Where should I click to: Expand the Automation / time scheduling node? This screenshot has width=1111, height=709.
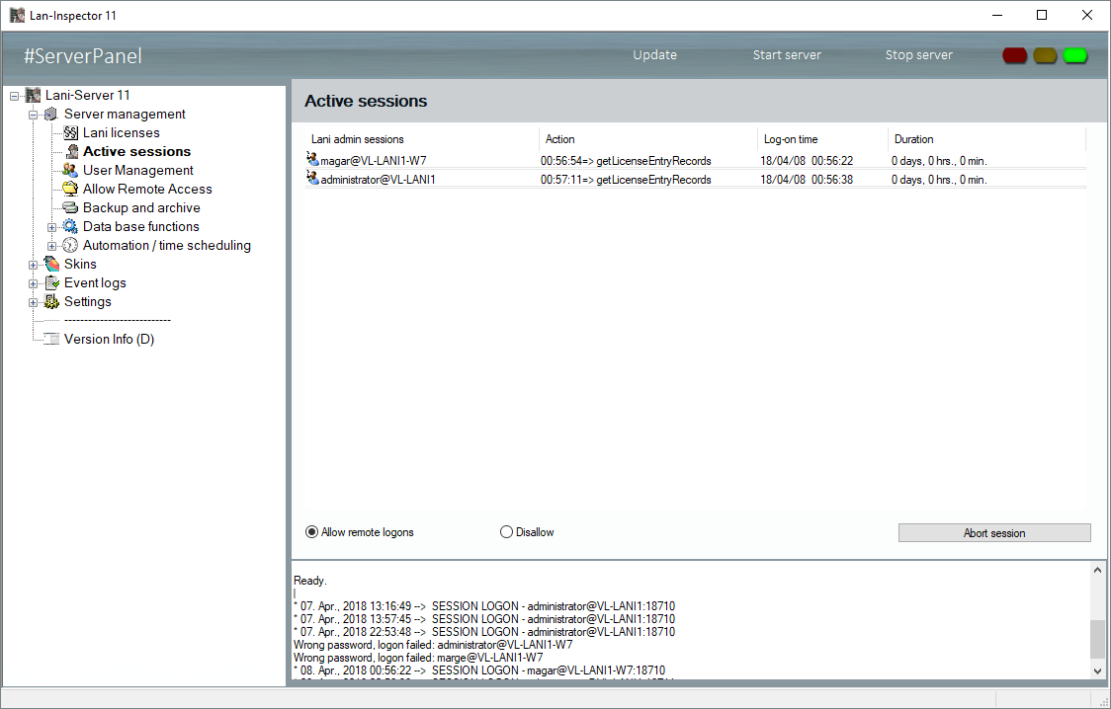52,246
